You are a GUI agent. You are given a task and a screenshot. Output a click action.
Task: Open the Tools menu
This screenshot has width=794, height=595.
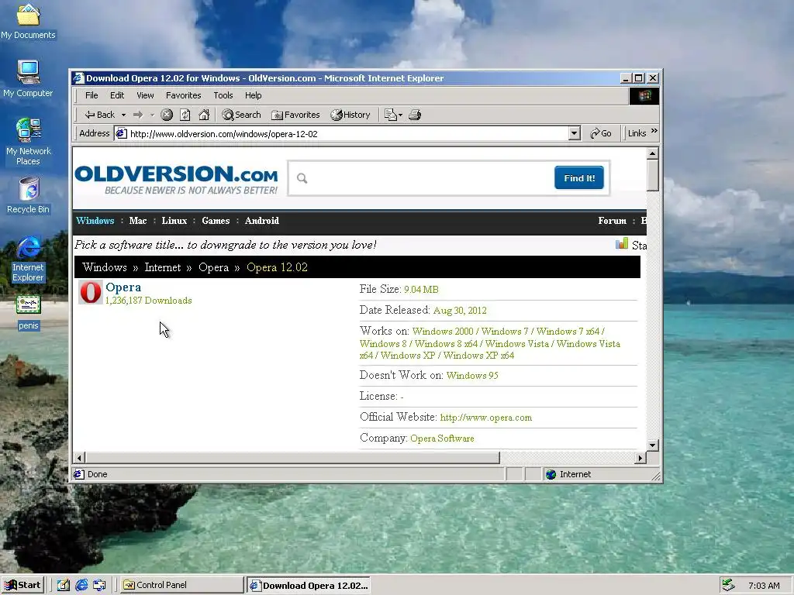223,95
